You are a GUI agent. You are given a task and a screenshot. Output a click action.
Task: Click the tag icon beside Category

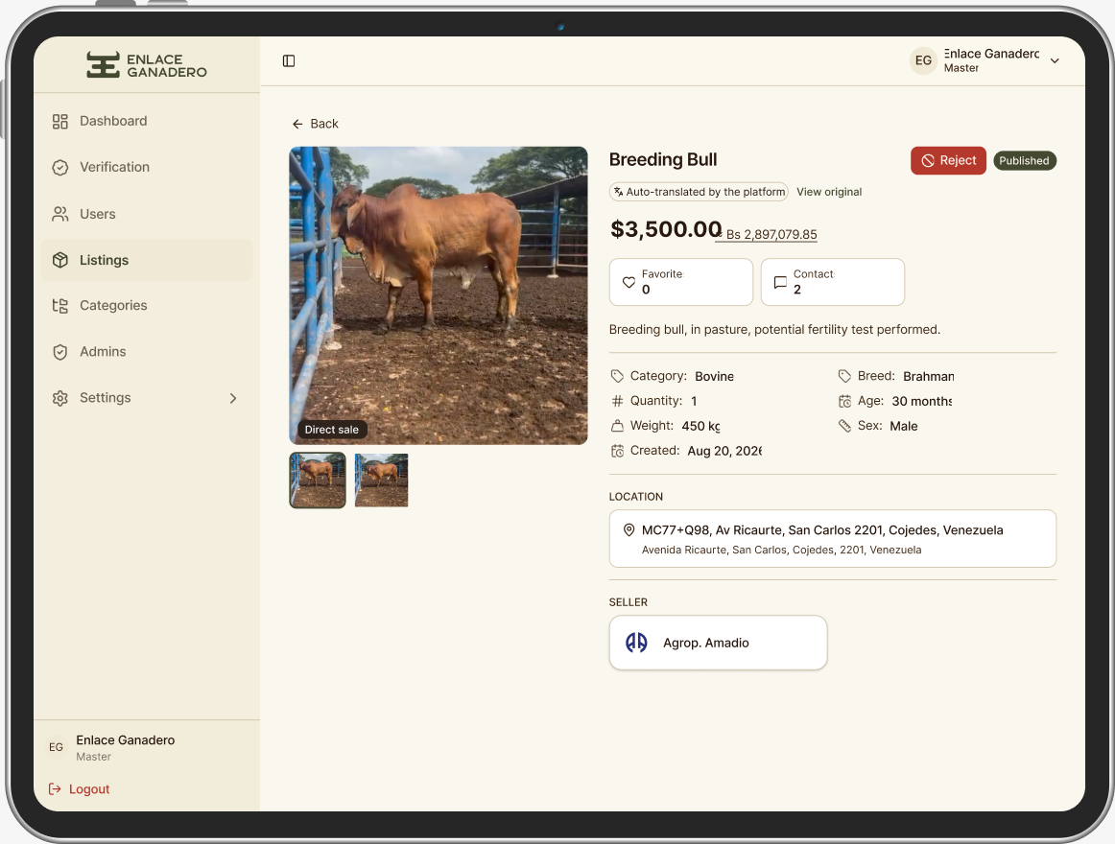coord(617,376)
